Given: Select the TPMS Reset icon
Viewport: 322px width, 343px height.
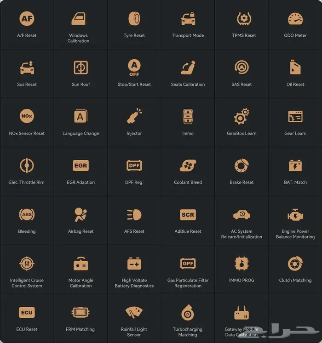Looking at the screenshot, I should tap(244, 18).
